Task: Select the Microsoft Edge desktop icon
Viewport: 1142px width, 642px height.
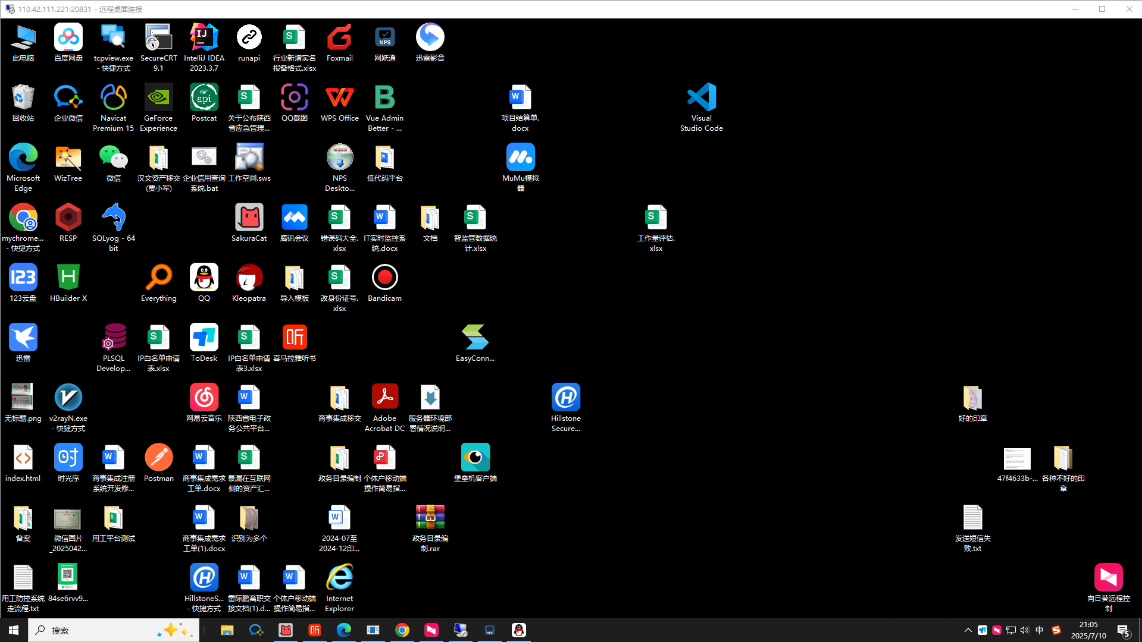Action: coord(23,168)
